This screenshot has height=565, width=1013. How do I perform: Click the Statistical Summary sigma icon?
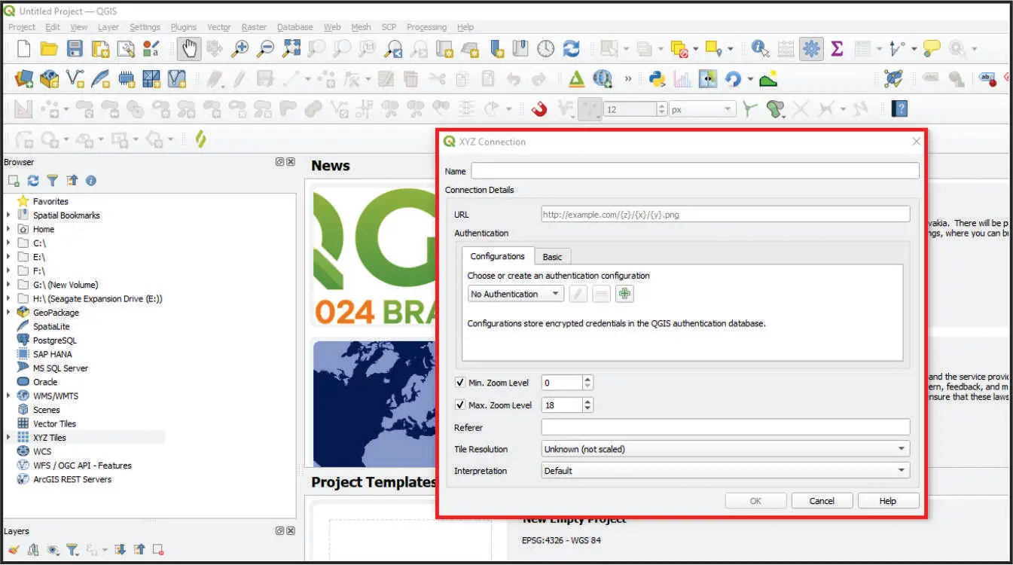(837, 49)
